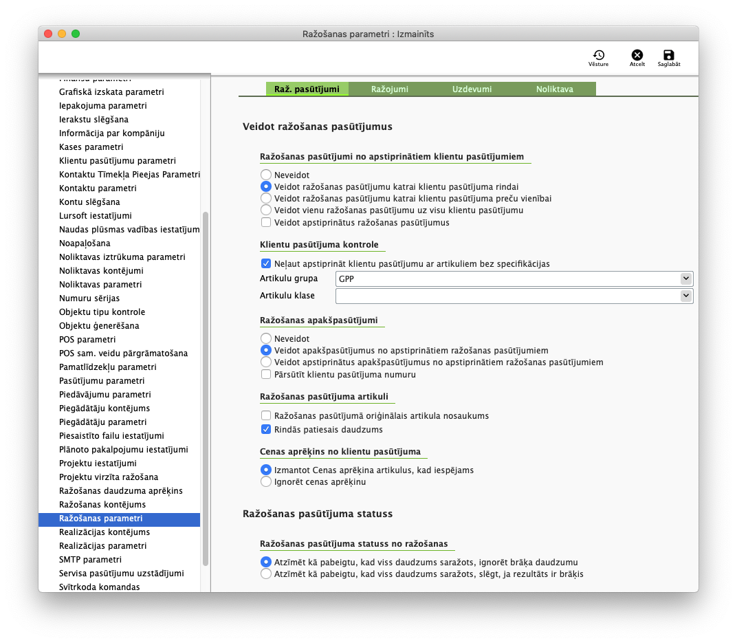Viewport: 737px width, 643px height.
Task: Open Noliktavas parametri settings entry
Action: [100, 285]
